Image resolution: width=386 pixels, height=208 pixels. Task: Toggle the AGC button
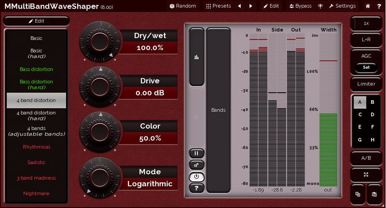(x=366, y=56)
